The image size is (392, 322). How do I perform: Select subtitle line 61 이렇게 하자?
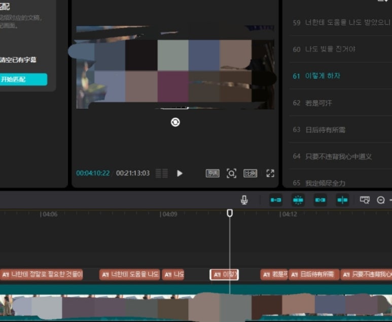point(340,76)
